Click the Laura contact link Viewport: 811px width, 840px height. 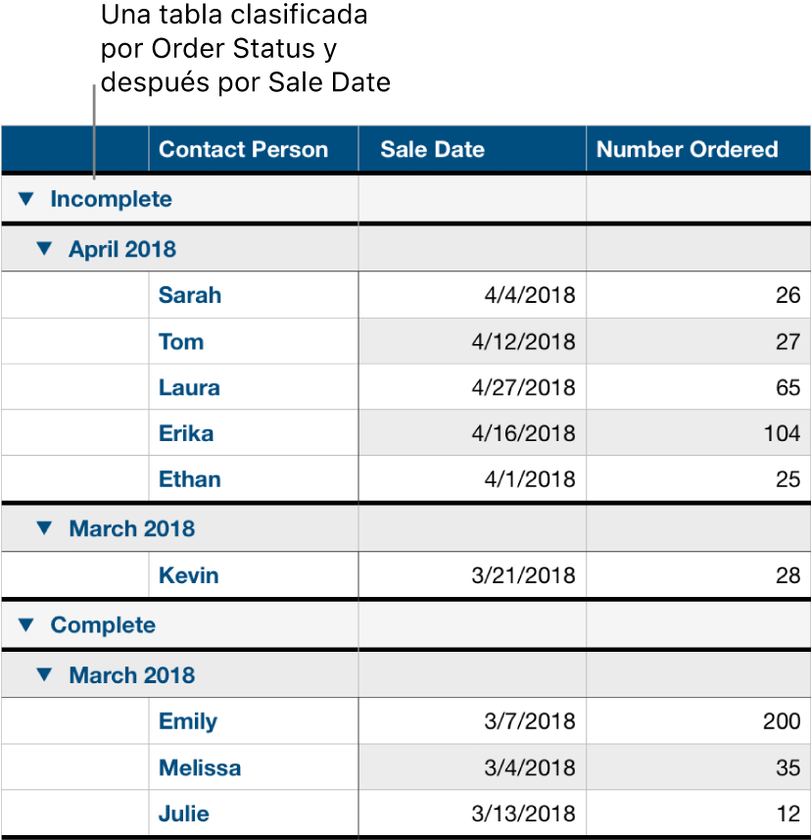[x=188, y=387]
